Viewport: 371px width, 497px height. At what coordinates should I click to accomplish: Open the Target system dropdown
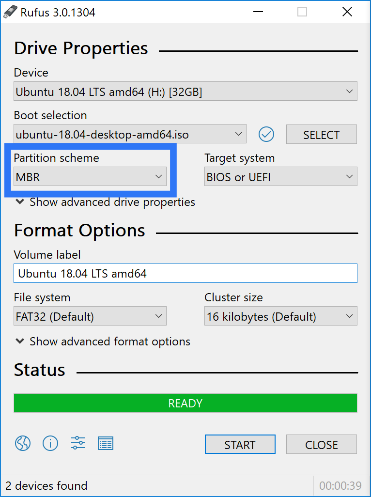pos(281,176)
